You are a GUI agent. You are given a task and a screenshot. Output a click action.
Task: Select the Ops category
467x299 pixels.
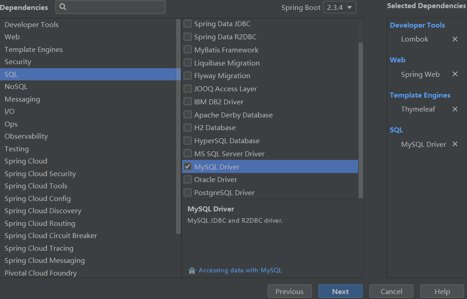click(88, 124)
